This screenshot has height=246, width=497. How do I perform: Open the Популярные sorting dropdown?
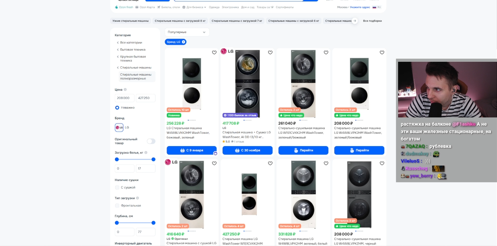(187, 32)
